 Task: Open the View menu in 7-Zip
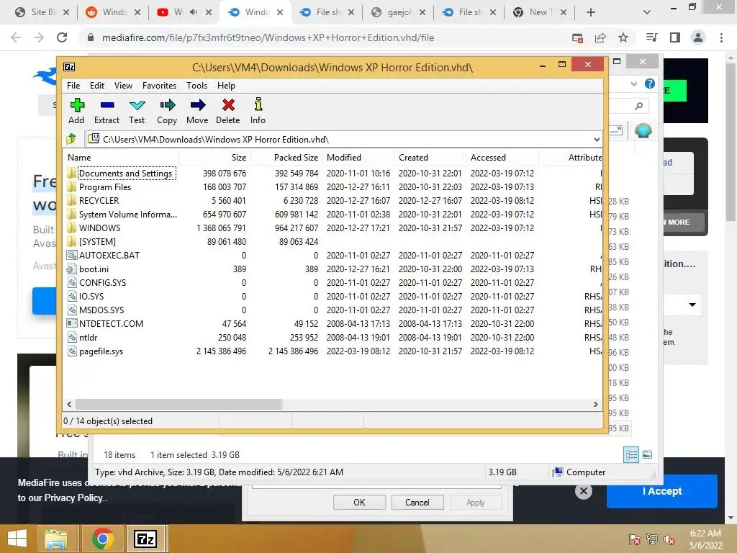tap(123, 86)
